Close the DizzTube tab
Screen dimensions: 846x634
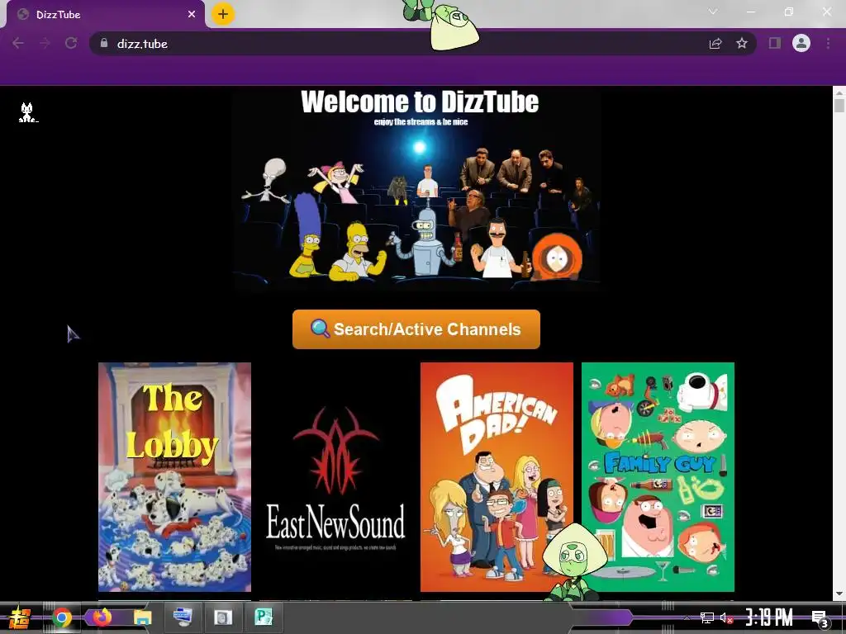pyautogui.click(x=192, y=15)
